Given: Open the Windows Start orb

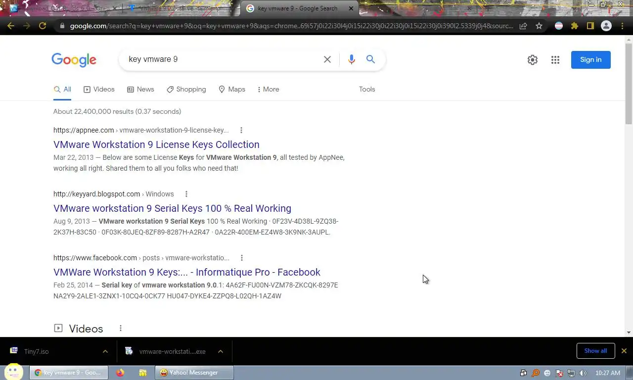Looking at the screenshot, I should click(13, 372).
